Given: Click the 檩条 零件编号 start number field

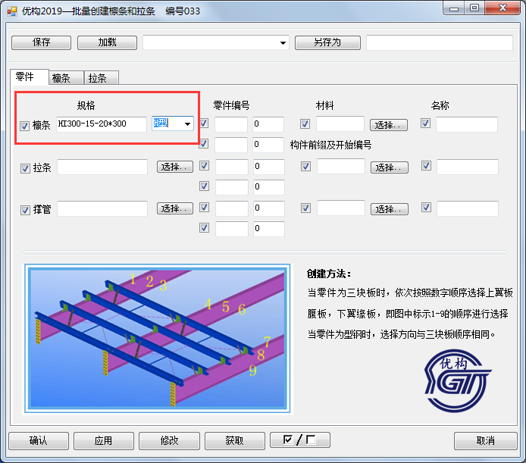Looking at the screenshot, I should coord(268,124).
